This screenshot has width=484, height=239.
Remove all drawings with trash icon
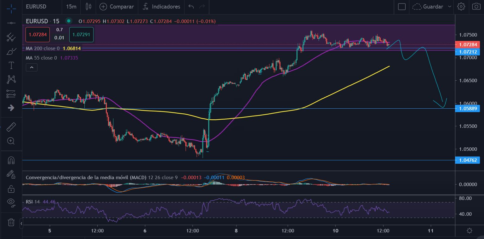[x=11, y=222]
